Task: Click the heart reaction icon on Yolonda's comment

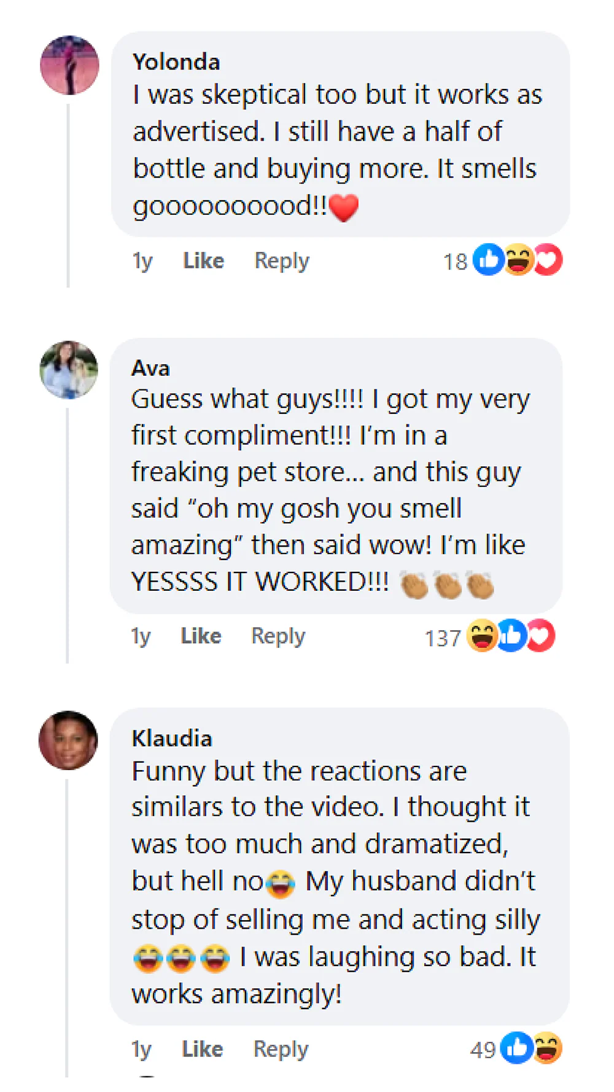Action: coord(548,260)
